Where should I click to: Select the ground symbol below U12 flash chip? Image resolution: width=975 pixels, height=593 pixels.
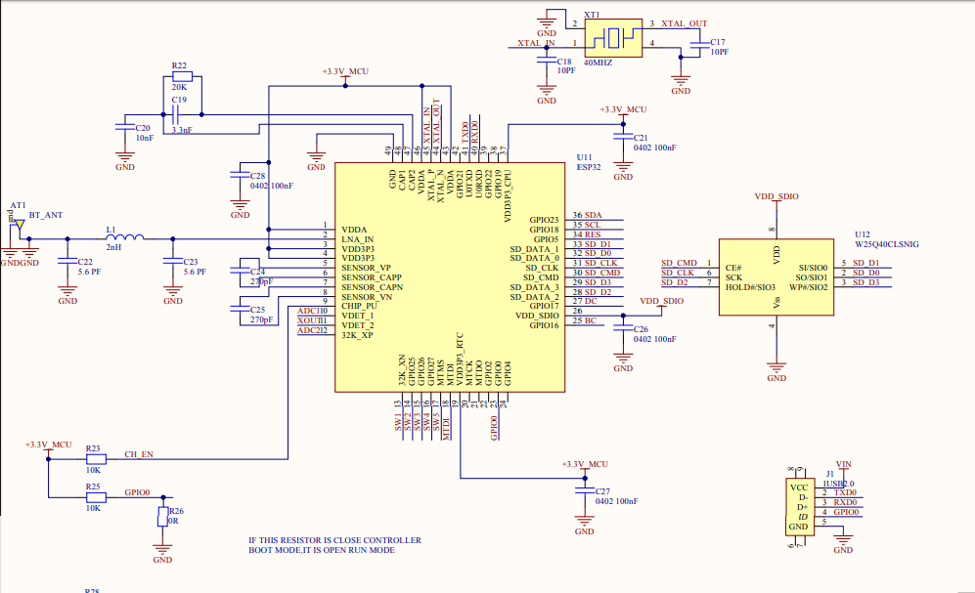pyautogui.click(x=776, y=366)
